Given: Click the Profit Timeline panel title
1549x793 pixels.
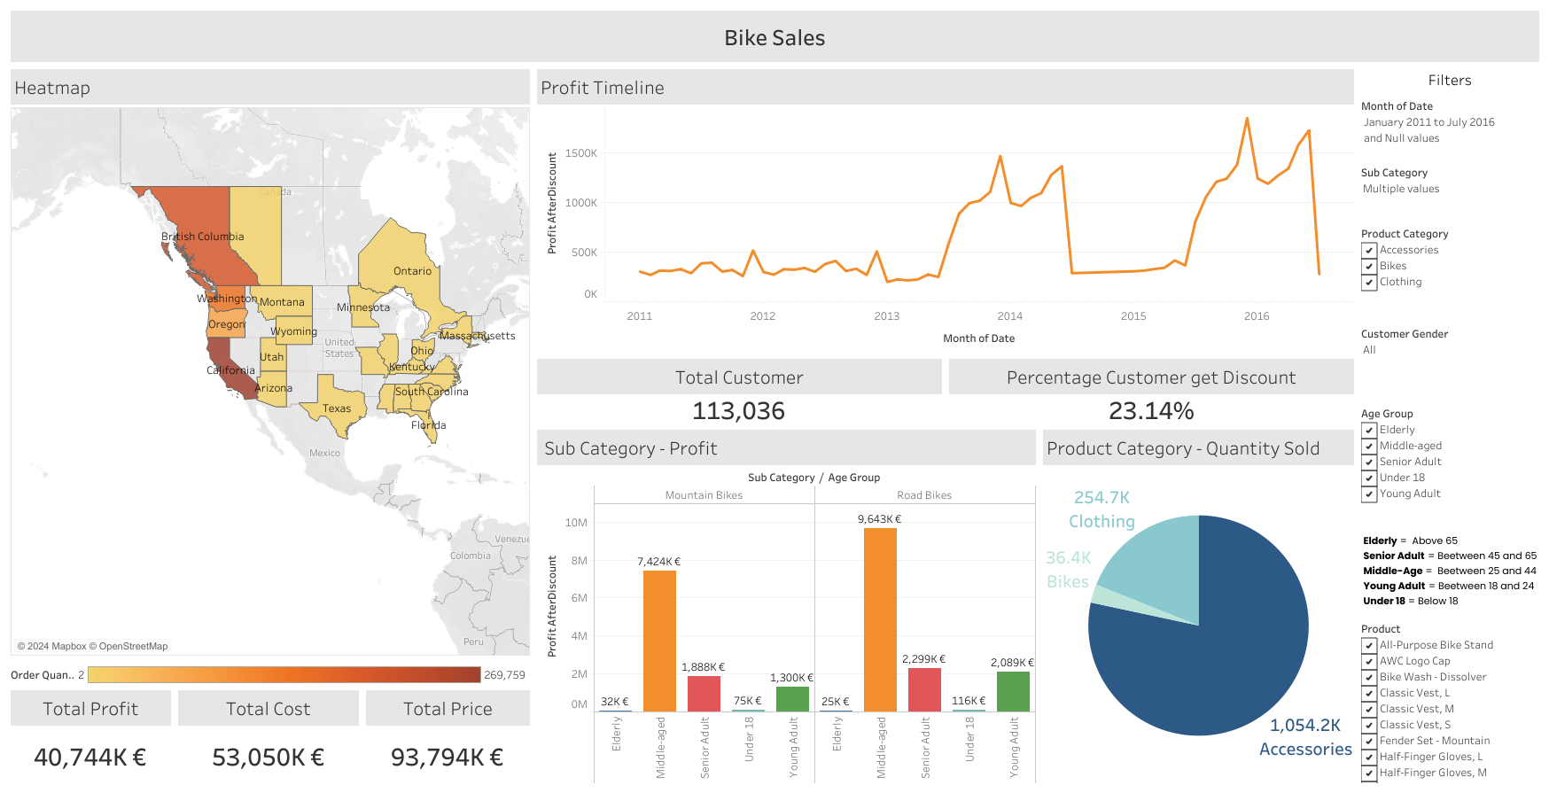Looking at the screenshot, I should 603,88.
